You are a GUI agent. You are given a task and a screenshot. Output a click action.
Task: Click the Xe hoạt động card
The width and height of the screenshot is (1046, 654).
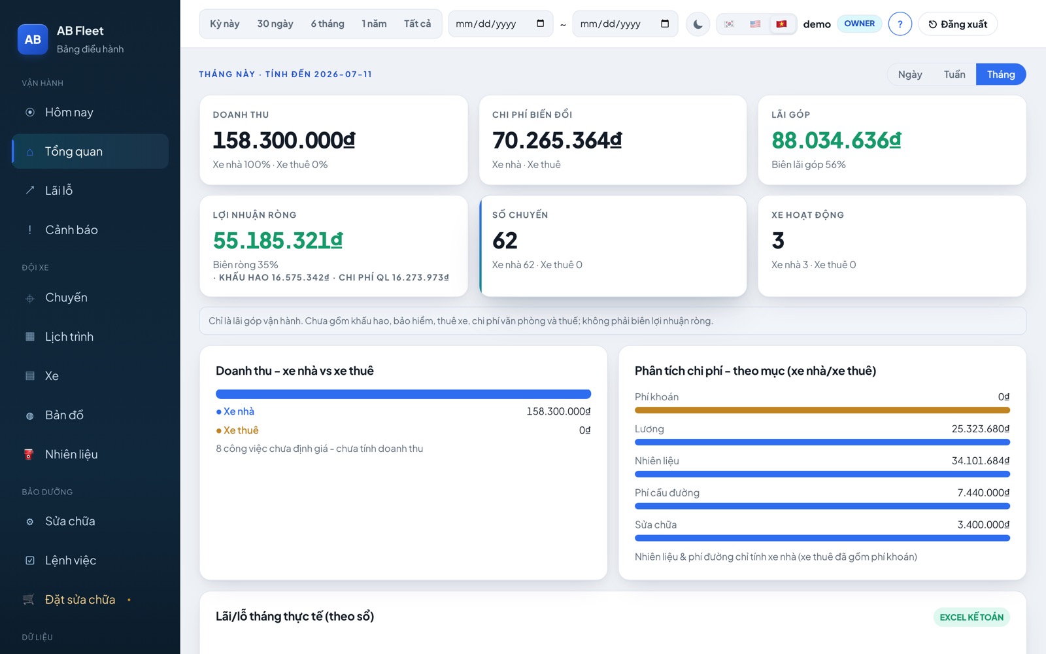point(892,247)
